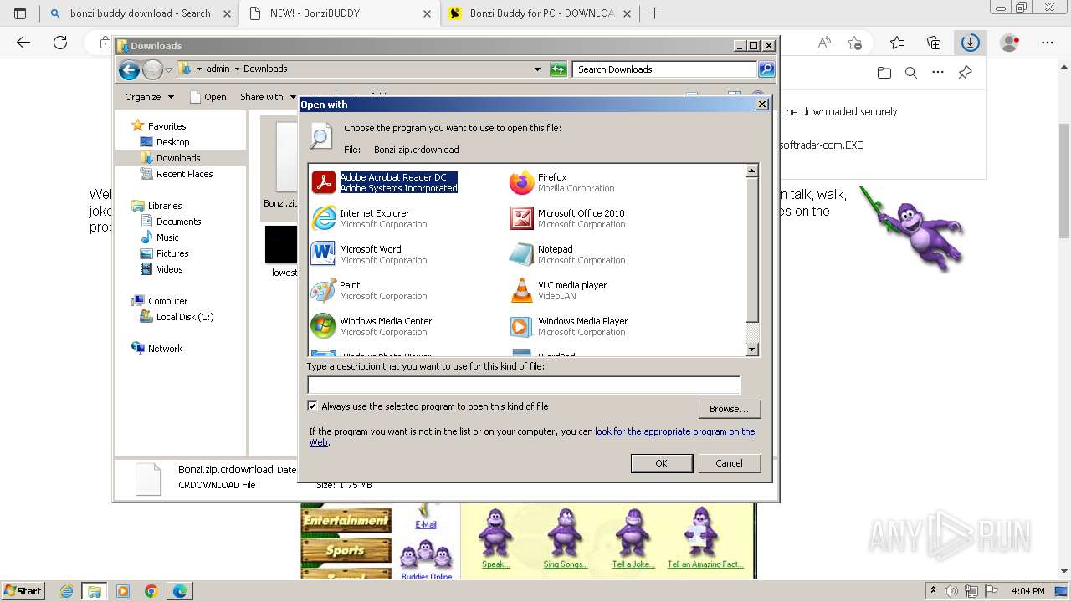Pin the Edge downloads panel

click(965, 73)
